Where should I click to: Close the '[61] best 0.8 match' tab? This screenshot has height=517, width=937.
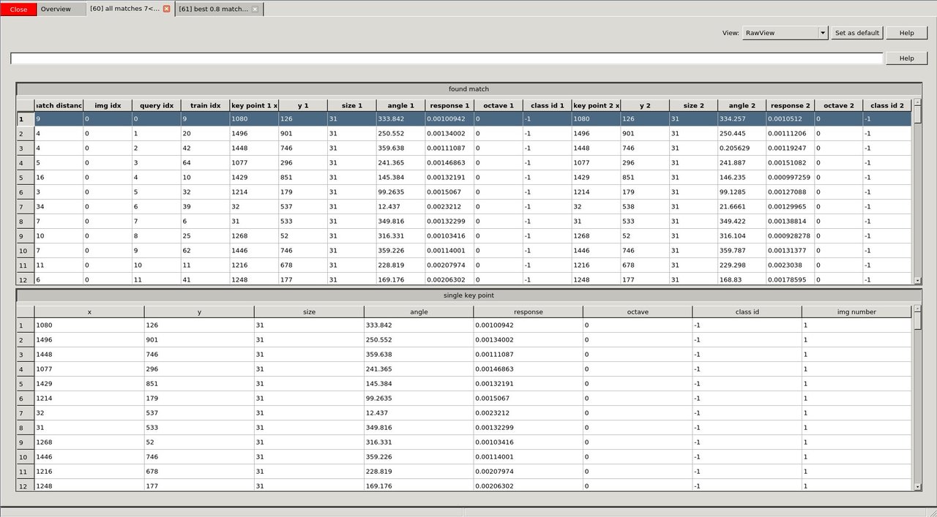[x=255, y=9]
